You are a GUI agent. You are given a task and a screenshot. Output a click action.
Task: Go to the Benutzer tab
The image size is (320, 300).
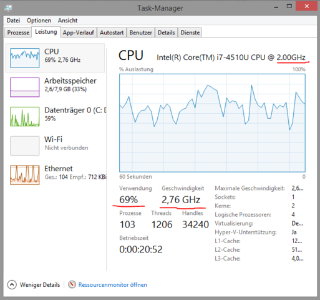point(140,32)
